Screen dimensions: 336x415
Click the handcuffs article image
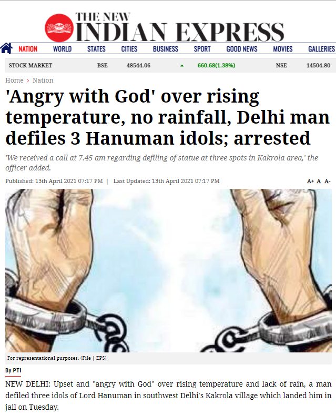coord(168,270)
